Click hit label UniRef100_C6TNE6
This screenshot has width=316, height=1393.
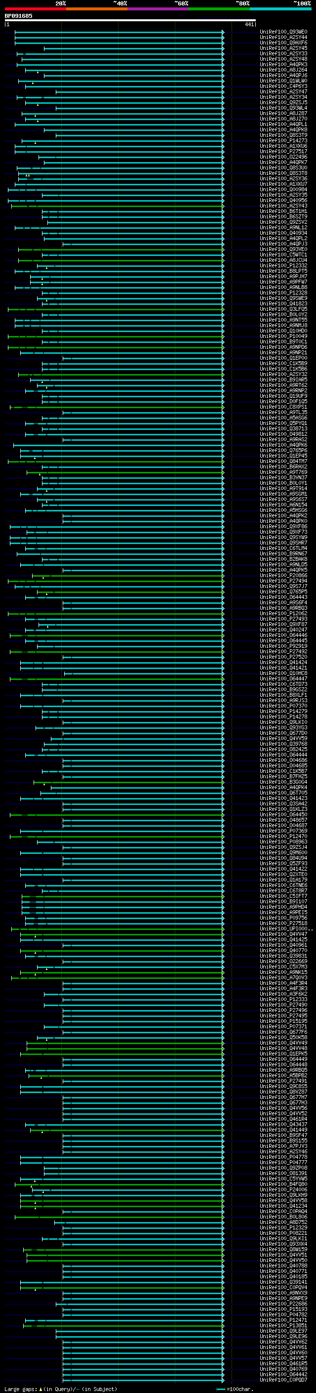(283, 885)
